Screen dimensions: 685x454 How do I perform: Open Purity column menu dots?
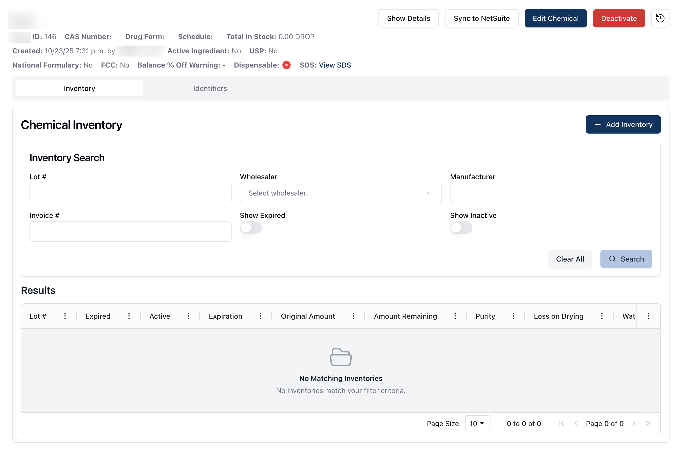click(513, 316)
